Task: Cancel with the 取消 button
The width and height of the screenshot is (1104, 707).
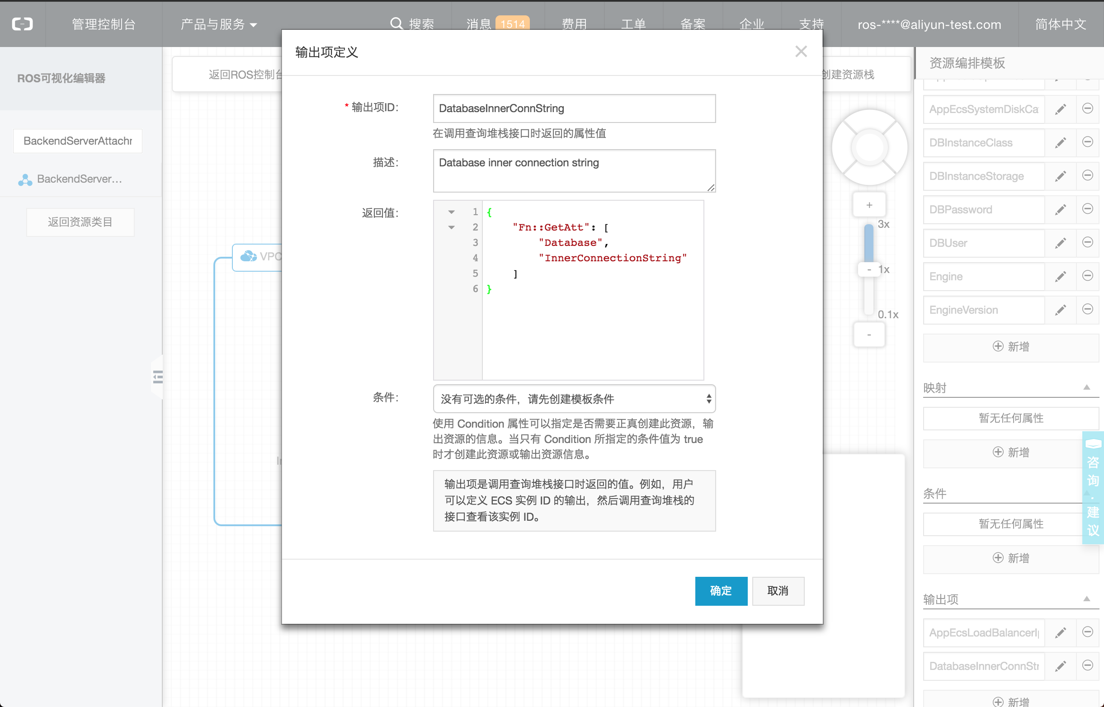Action: pyautogui.click(x=778, y=591)
